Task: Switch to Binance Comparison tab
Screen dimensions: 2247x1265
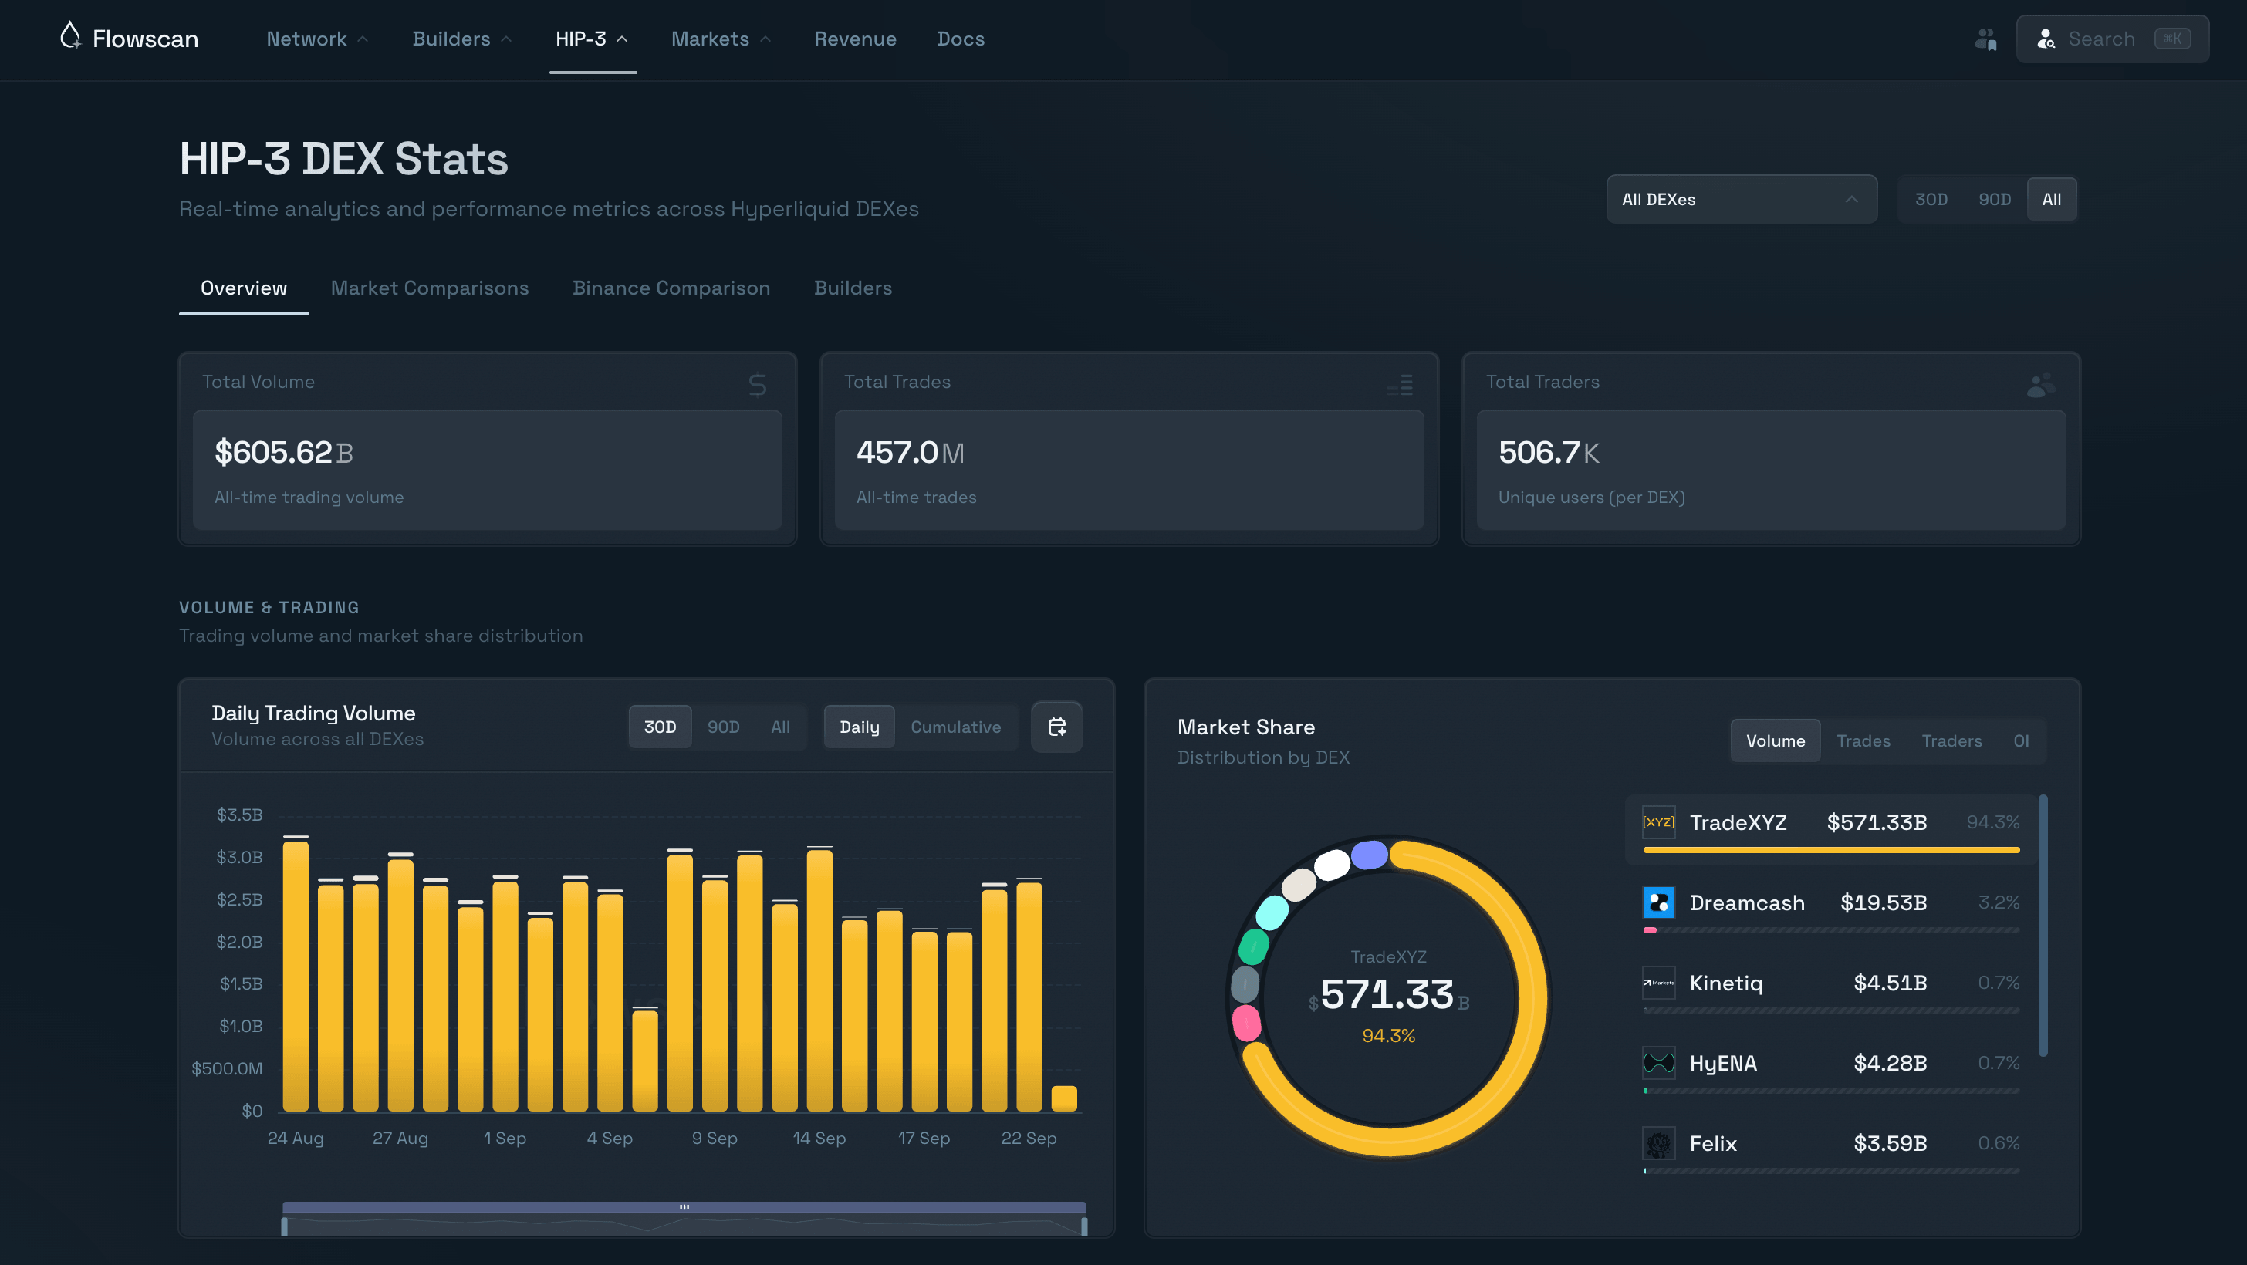Action: [x=671, y=288]
